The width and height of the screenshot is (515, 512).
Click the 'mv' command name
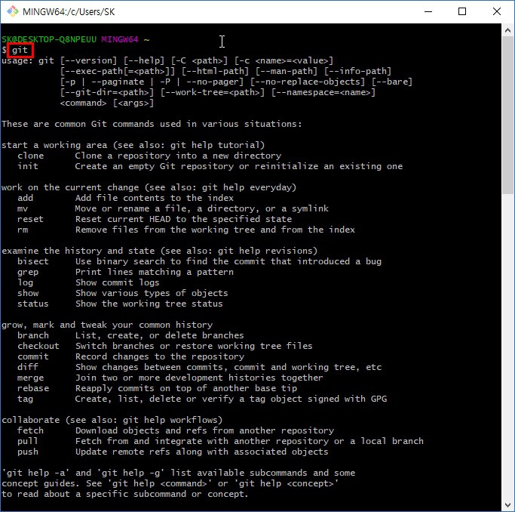tap(23, 208)
